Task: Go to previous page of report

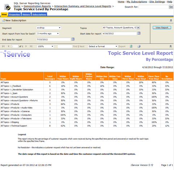Action: [x=8, y=46]
